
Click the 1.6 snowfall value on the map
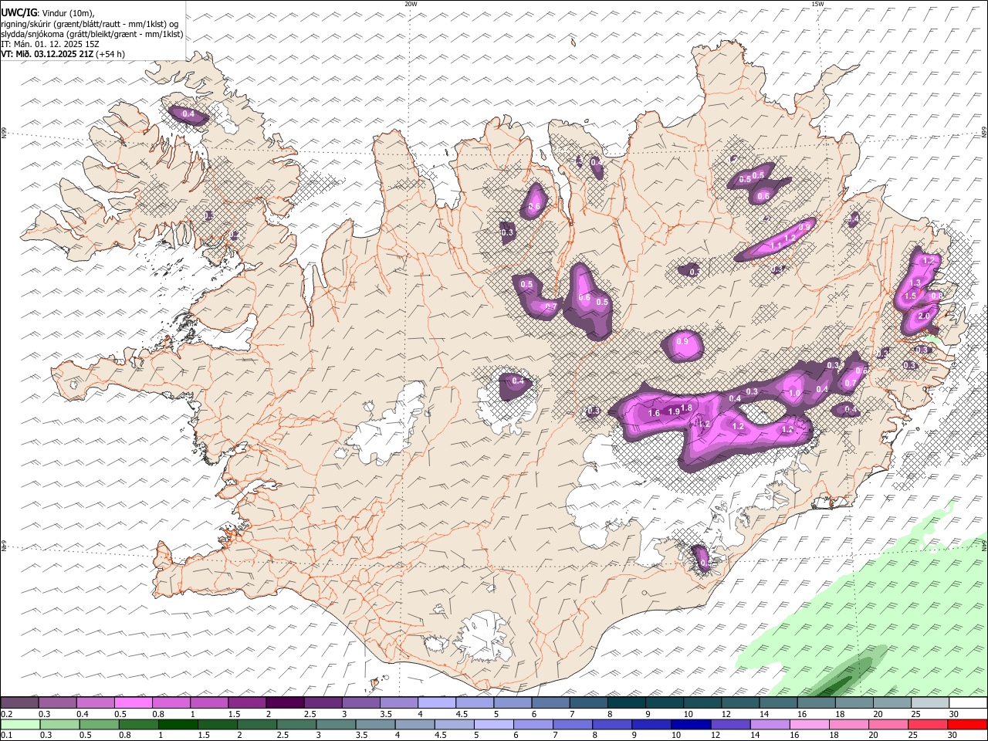[654, 414]
